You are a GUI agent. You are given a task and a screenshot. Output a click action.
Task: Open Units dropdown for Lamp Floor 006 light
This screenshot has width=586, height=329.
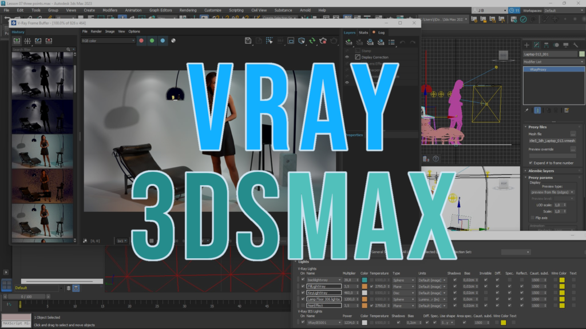pos(432,299)
